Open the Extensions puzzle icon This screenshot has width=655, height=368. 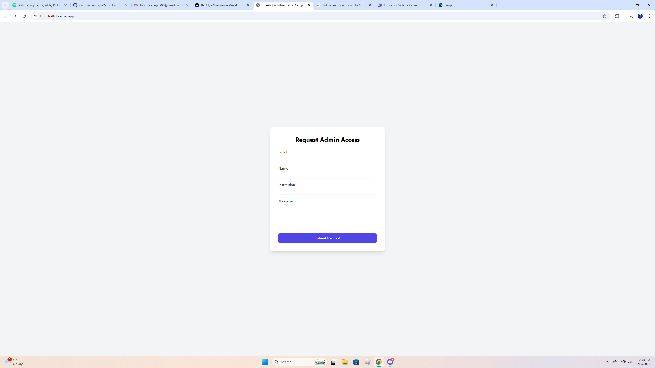tap(617, 16)
